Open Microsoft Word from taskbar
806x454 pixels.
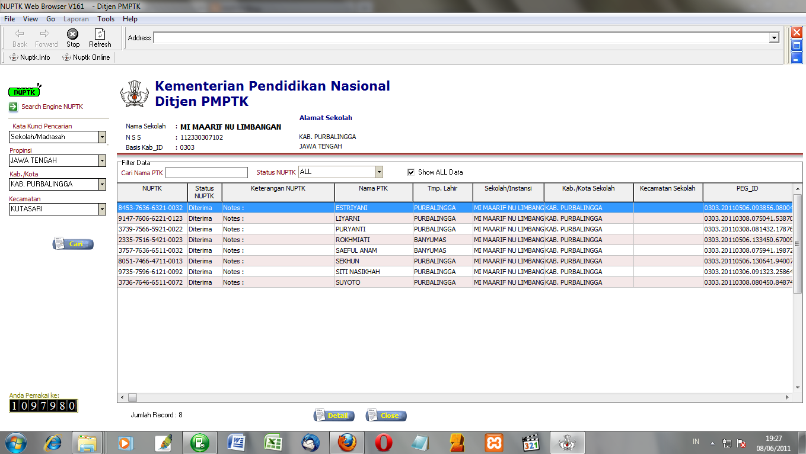tap(236, 442)
